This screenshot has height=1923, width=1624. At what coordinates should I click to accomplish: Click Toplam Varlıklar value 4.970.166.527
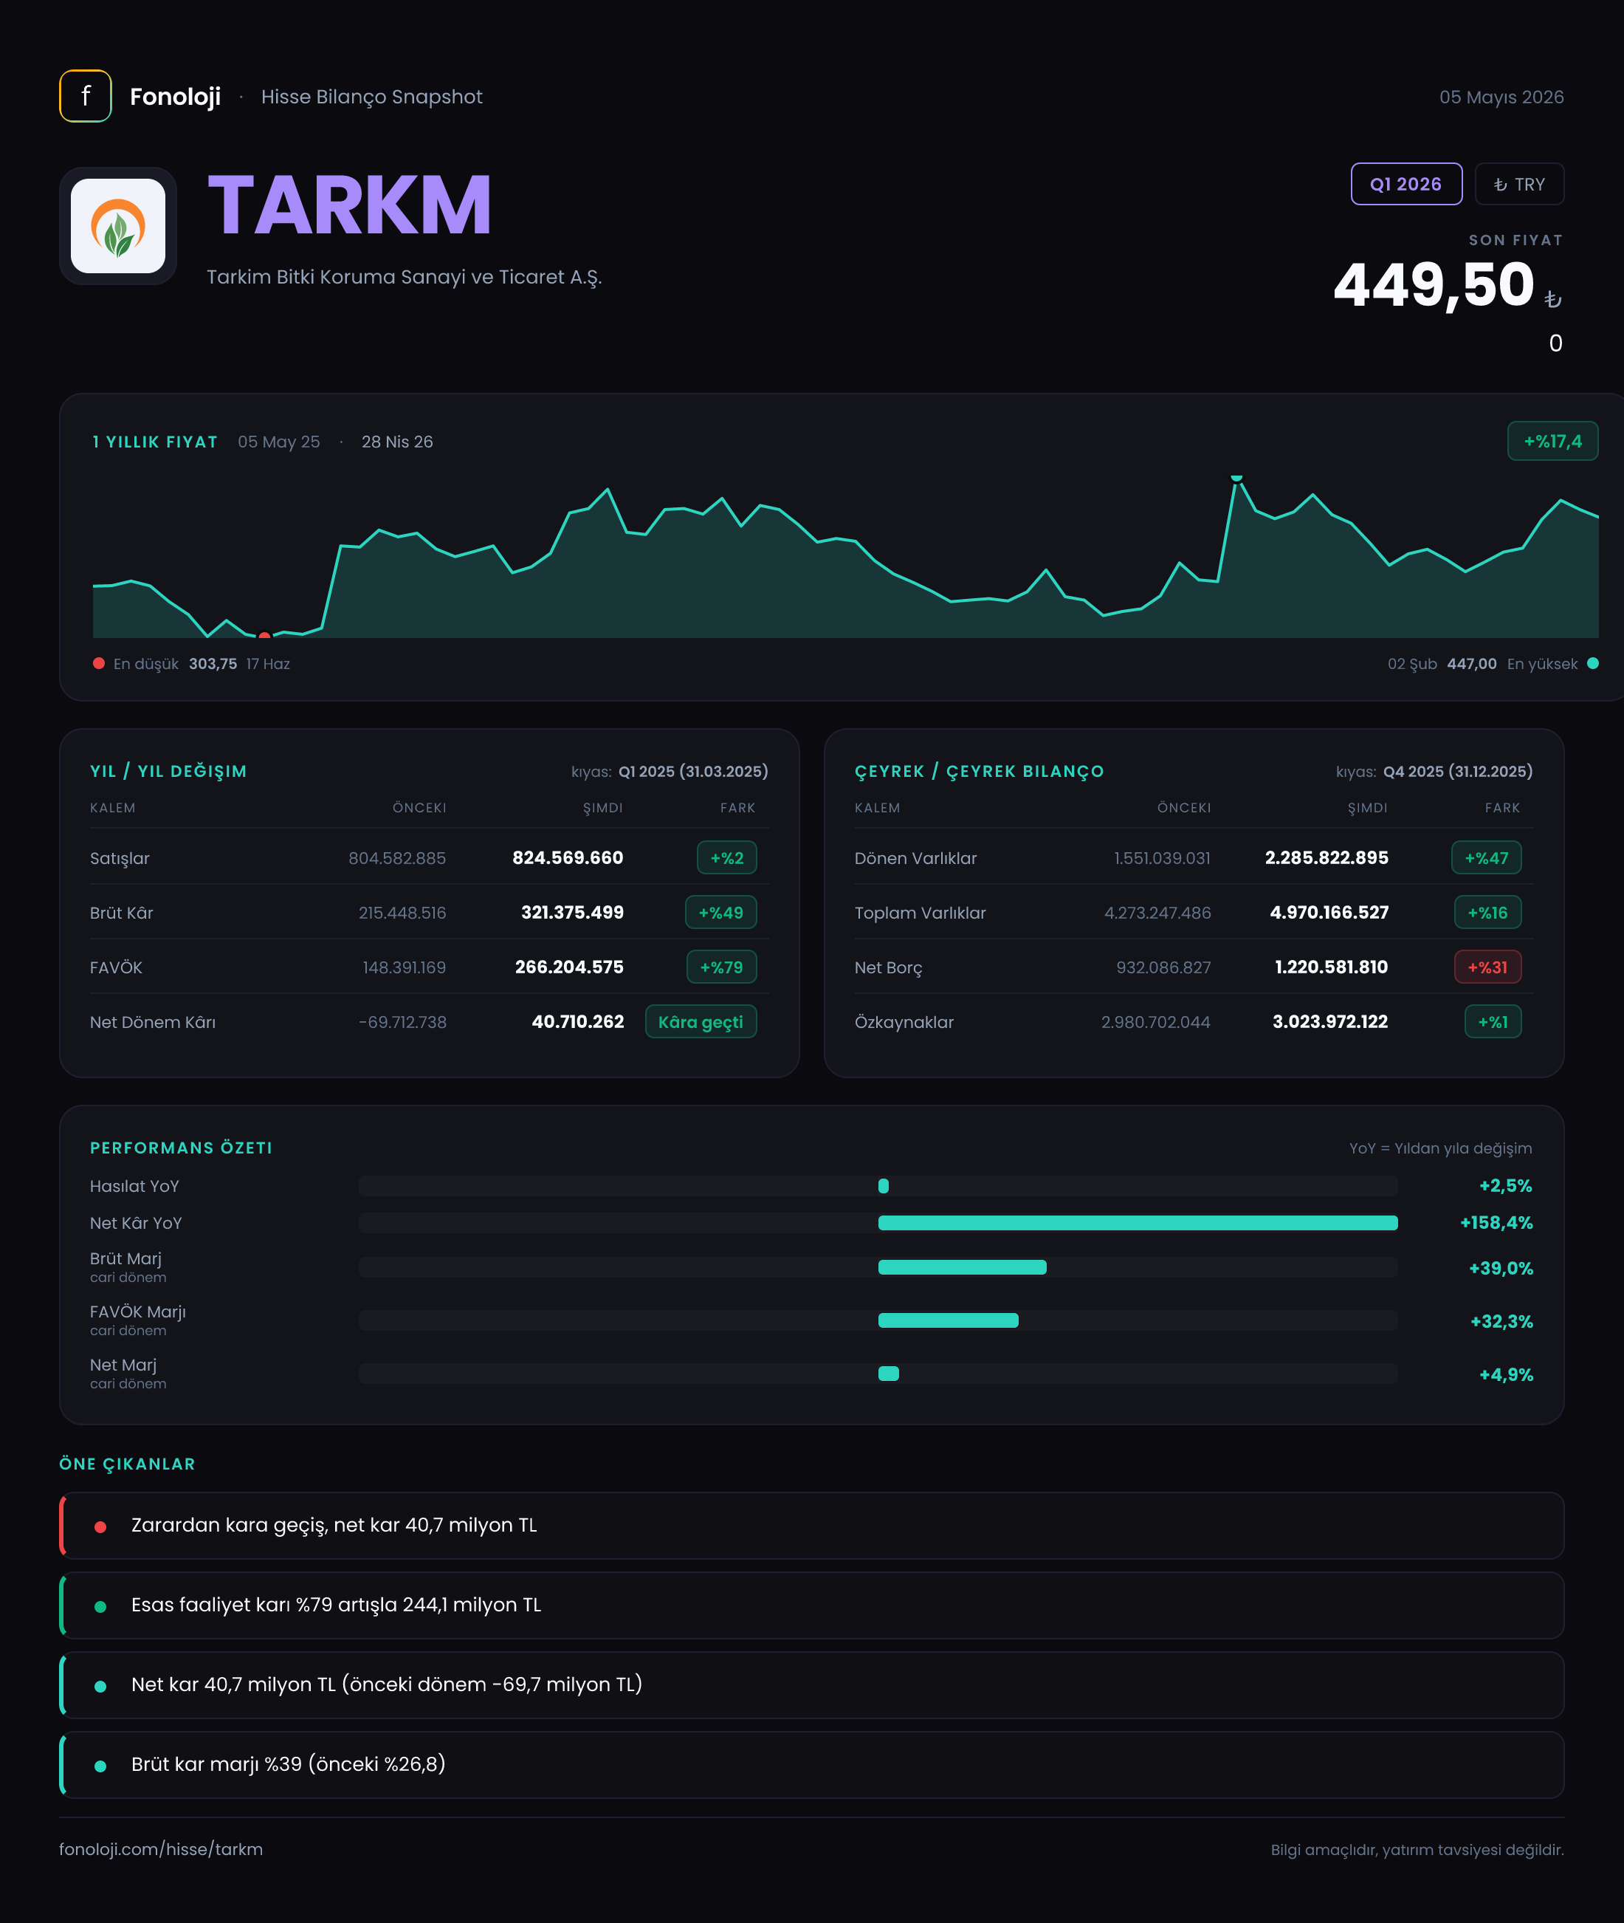1329,913
